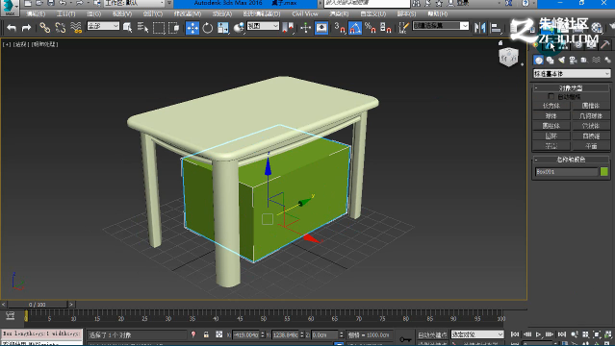Open the named selection sets dropdown
This screenshot has width=615, height=346.
[441, 26]
